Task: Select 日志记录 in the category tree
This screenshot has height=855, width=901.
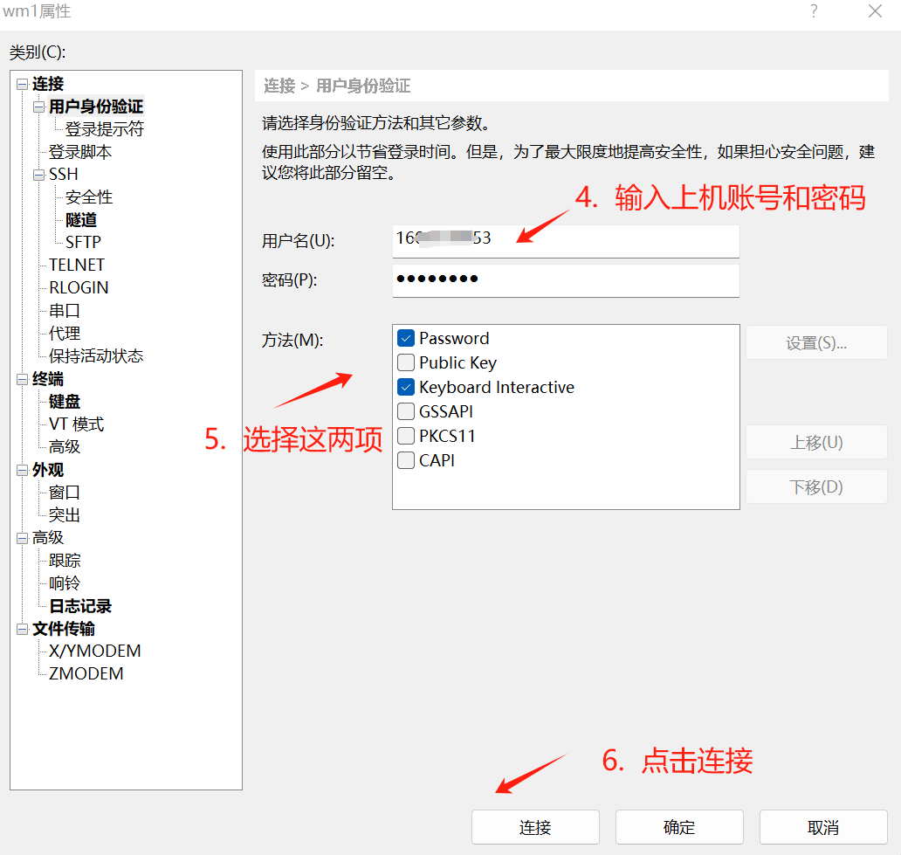Action: pos(80,606)
